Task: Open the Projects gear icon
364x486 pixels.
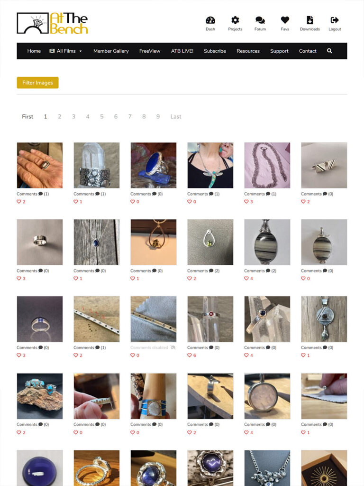Action: tap(235, 20)
